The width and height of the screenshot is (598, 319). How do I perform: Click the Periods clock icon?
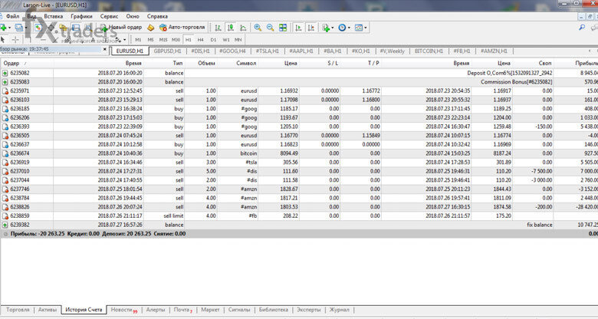pos(342,28)
